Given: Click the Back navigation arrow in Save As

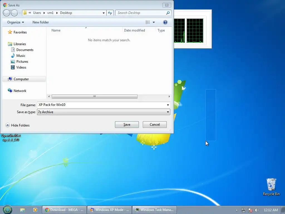Looking at the screenshot, I should tap(6, 13).
